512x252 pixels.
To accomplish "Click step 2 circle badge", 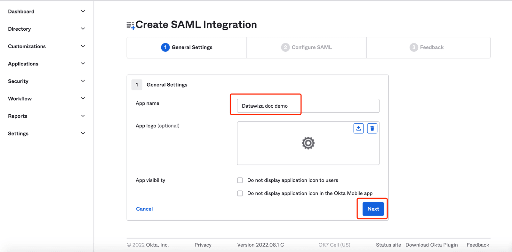I will pyautogui.click(x=285, y=47).
